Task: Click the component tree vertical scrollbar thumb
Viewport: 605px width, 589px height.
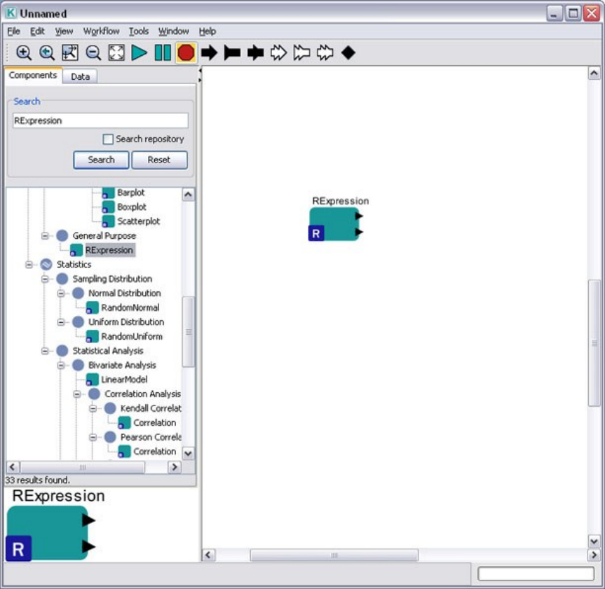Action: tap(189, 332)
